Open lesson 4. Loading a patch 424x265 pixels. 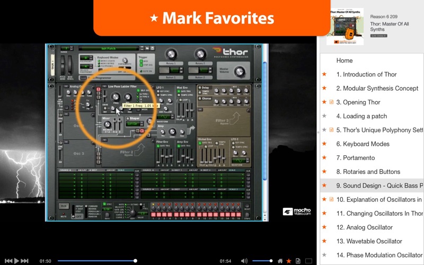coord(361,116)
